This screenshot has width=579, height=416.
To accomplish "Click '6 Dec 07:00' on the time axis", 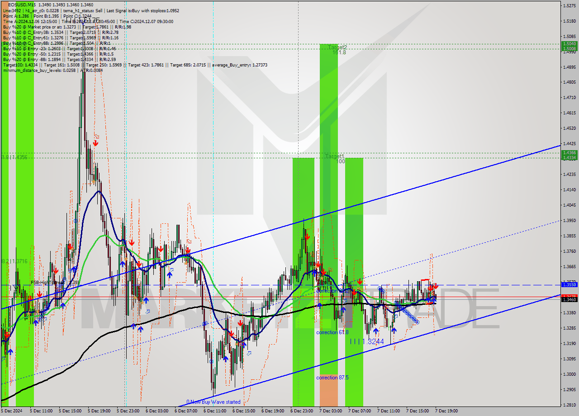I will (186, 411).
